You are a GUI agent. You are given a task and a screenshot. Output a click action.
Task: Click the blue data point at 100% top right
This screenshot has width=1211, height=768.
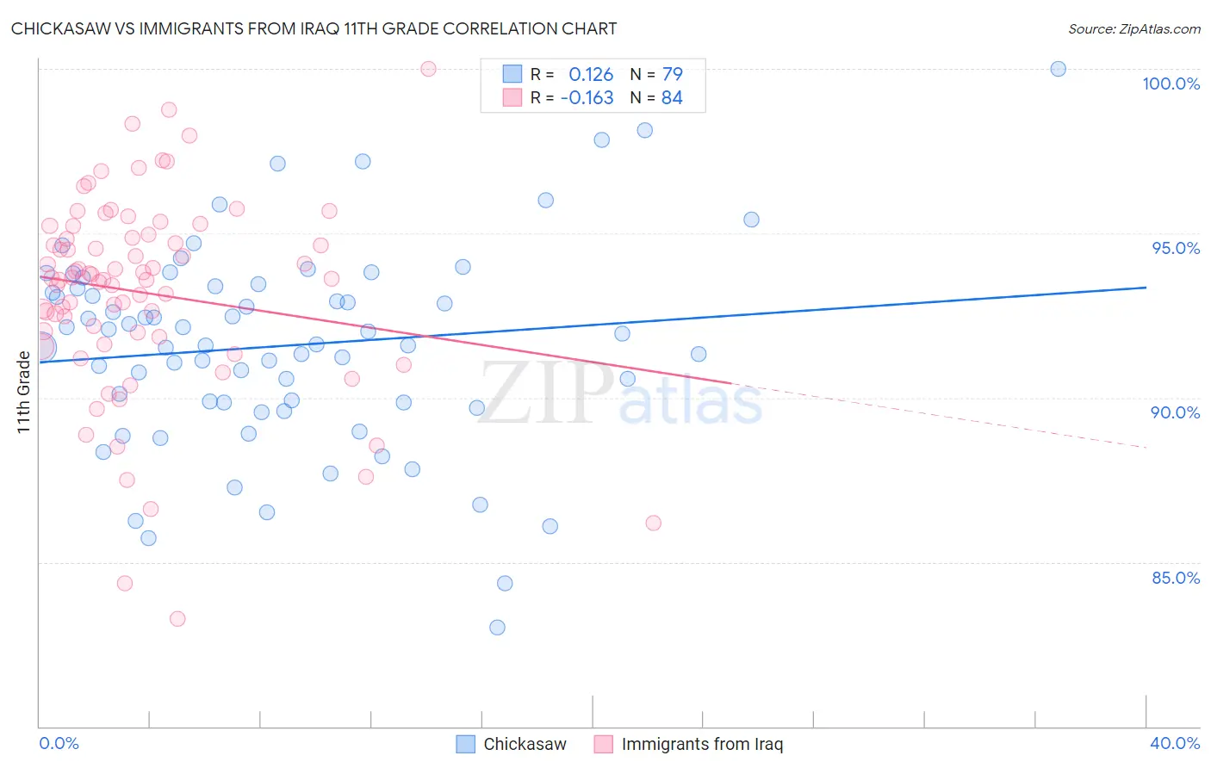[x=1059, y=69]
